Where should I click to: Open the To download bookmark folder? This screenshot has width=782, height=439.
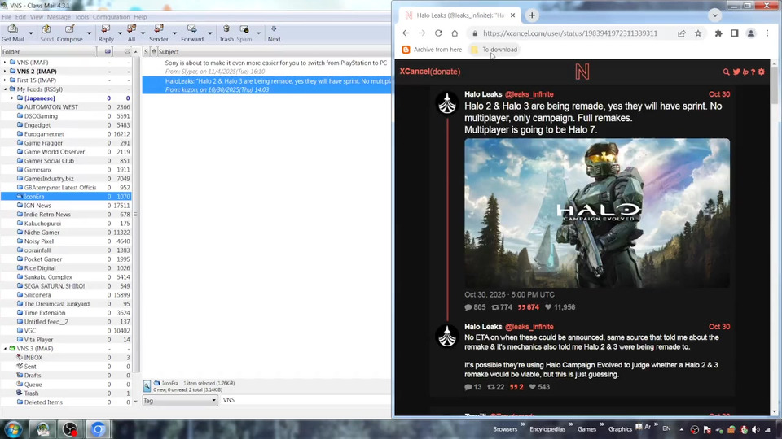[494, 50]
